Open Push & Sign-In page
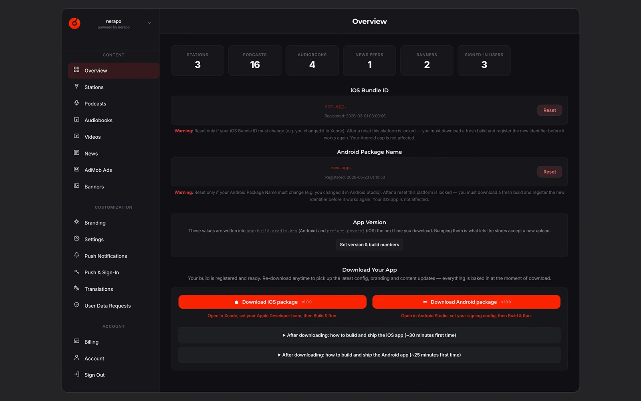641x401 pixels. click(113, 272)
